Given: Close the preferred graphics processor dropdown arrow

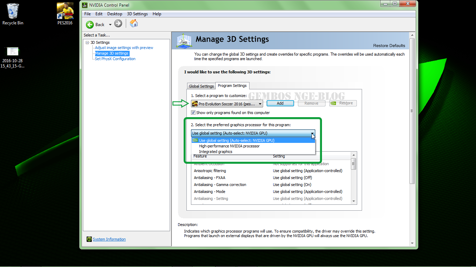Looking at the screenshot, I should (x=313, y=133).
